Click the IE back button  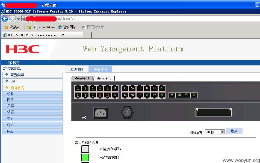pos(5,19)
